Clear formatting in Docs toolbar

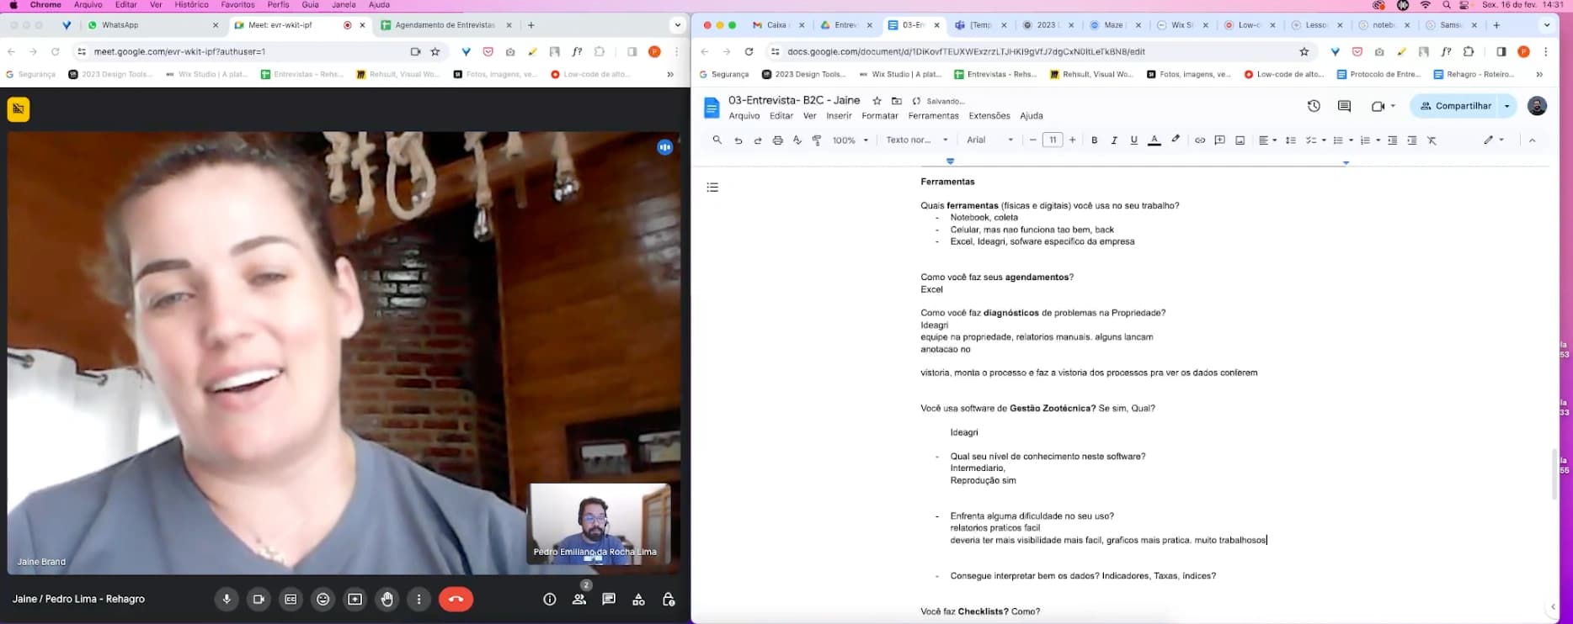click(1432, 140)
